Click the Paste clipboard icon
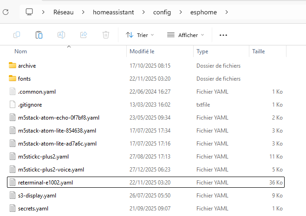 click(39, 35)
